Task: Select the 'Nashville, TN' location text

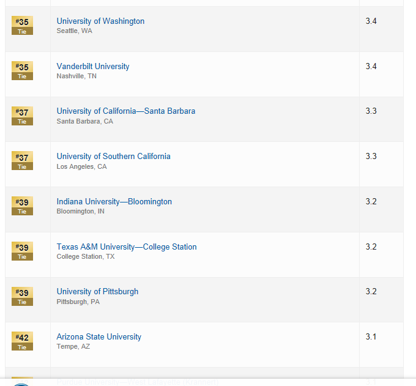Action: (76, 76)
